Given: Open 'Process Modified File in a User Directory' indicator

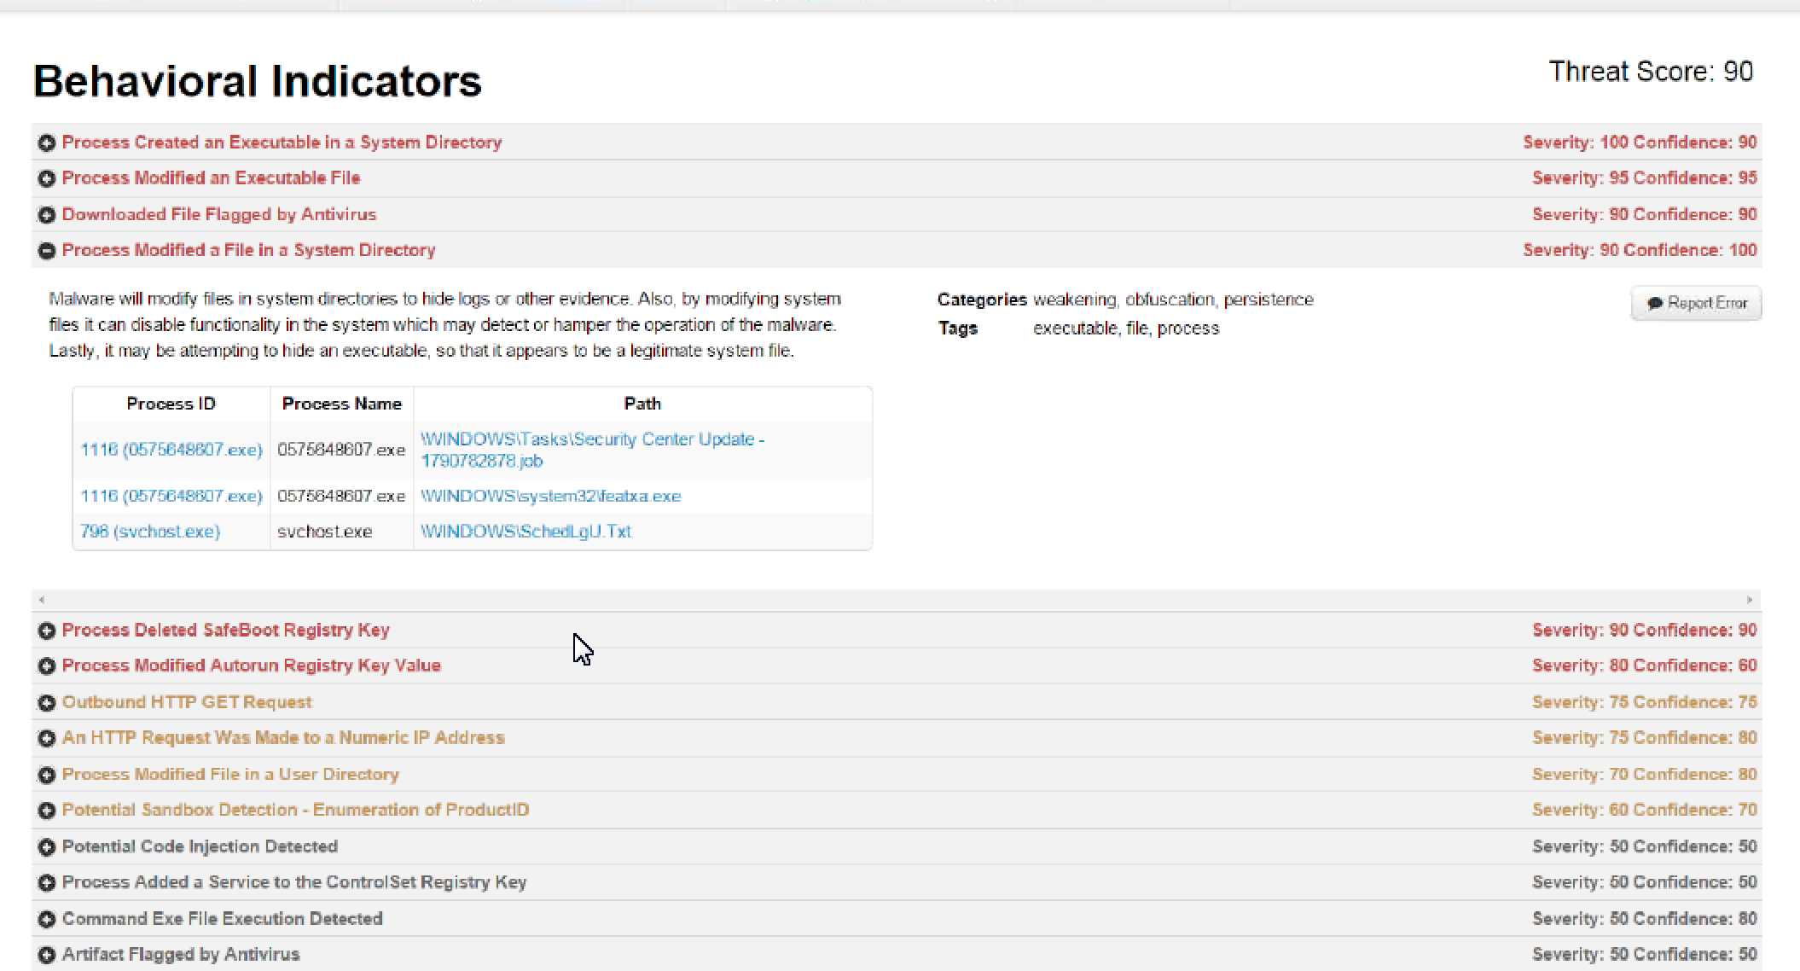Looking at the screenshot, I should point(230,774).
